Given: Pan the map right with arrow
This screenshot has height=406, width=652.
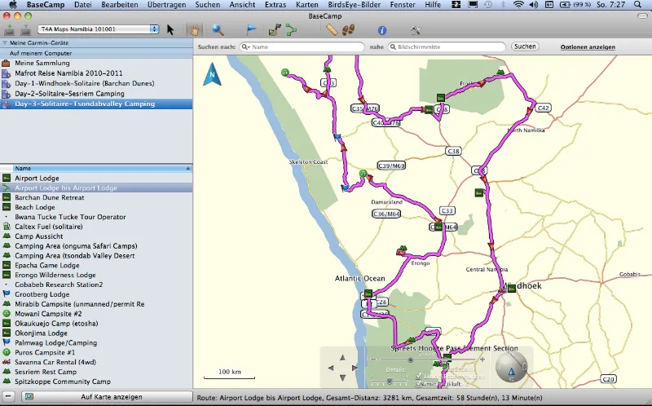Looking at the screenshot, I should coord(355,368).
